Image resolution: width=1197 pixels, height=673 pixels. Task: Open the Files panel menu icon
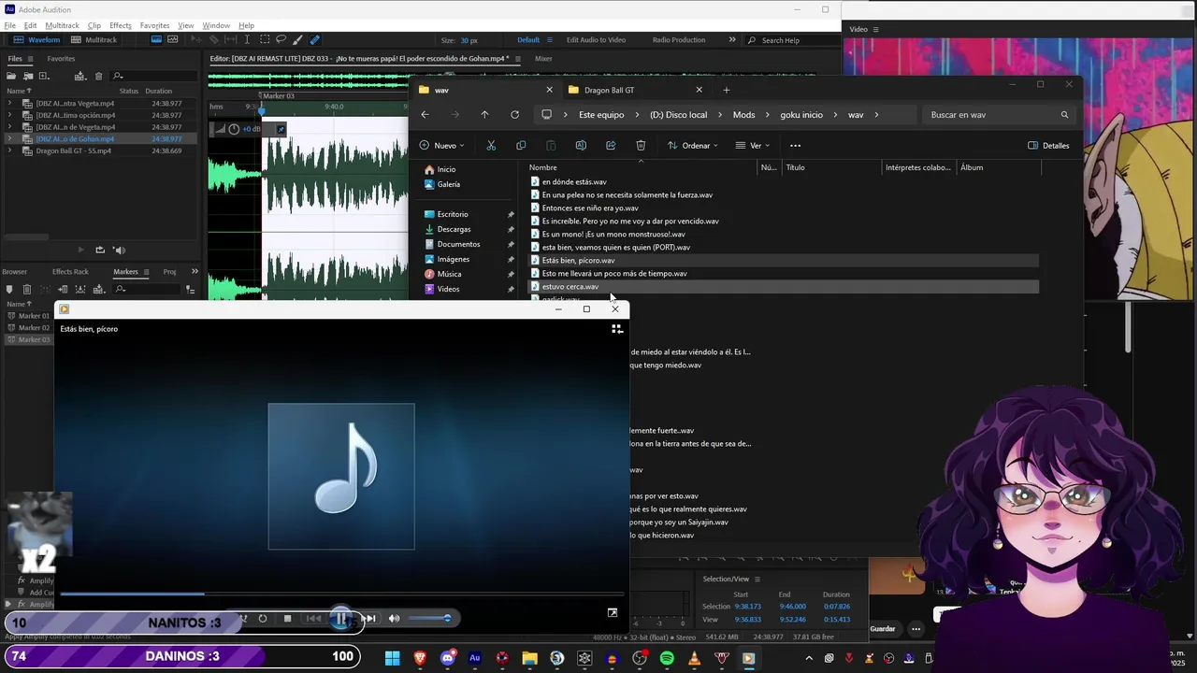click(29, 59)
